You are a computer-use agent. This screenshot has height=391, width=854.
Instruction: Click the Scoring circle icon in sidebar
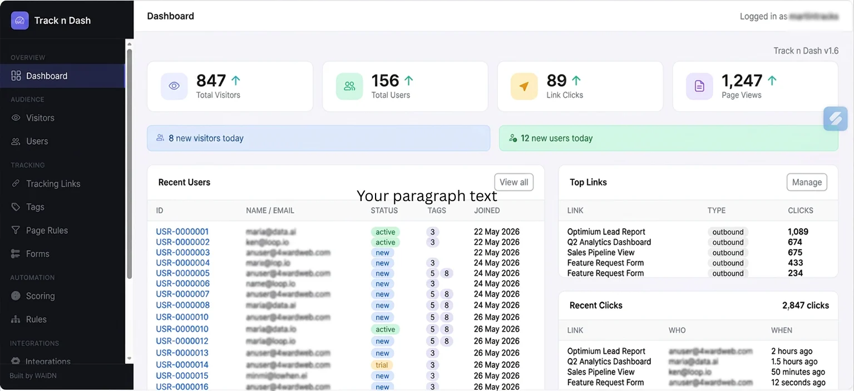(16, 295)
